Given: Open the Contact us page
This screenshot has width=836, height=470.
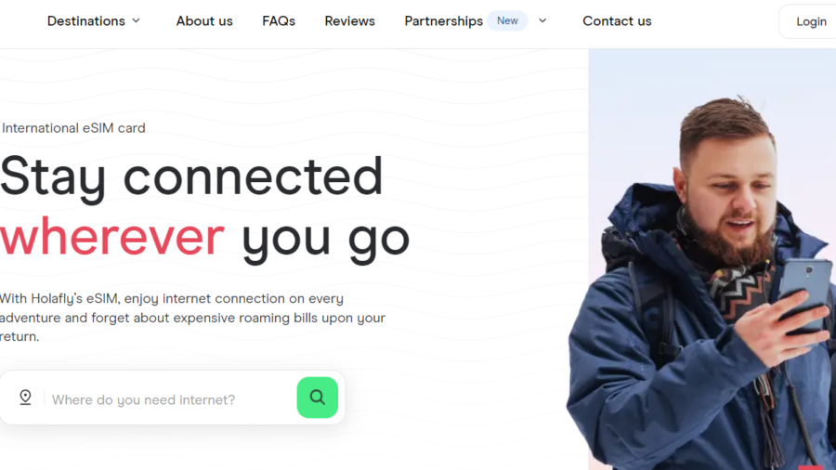Looking at the screenshot, I should click(617, 20).
